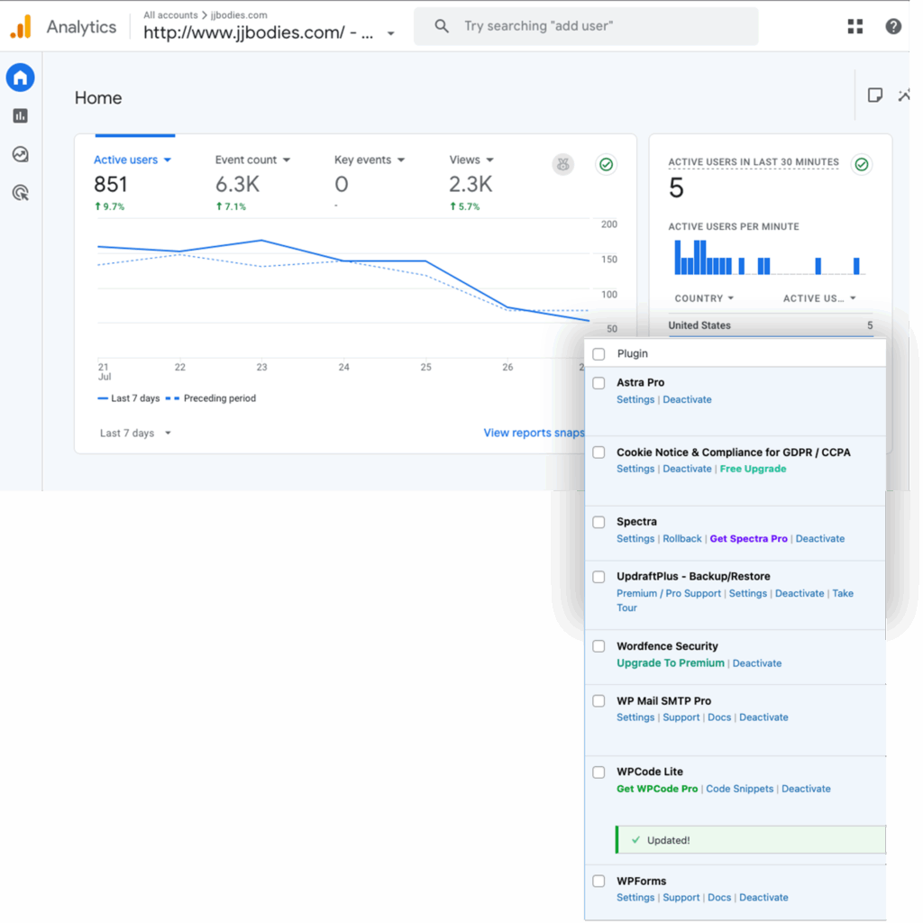Screen dimensions: 923x923
Task: Open the Analytics Home icon in sidebar
Action: [20, 78]
